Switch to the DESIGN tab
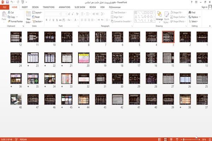Image resolution: width=212 pixels, height=141 pixels. click(x=35, y=7)
